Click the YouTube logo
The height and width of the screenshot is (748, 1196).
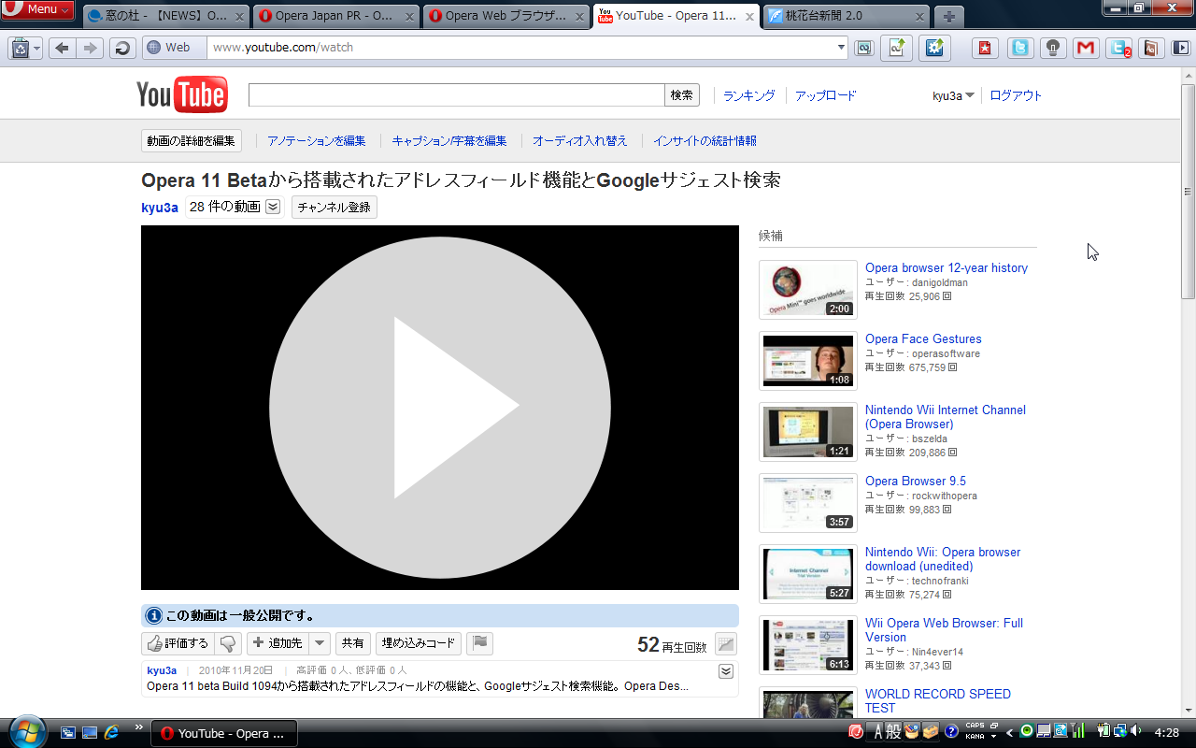coord(181,94)
